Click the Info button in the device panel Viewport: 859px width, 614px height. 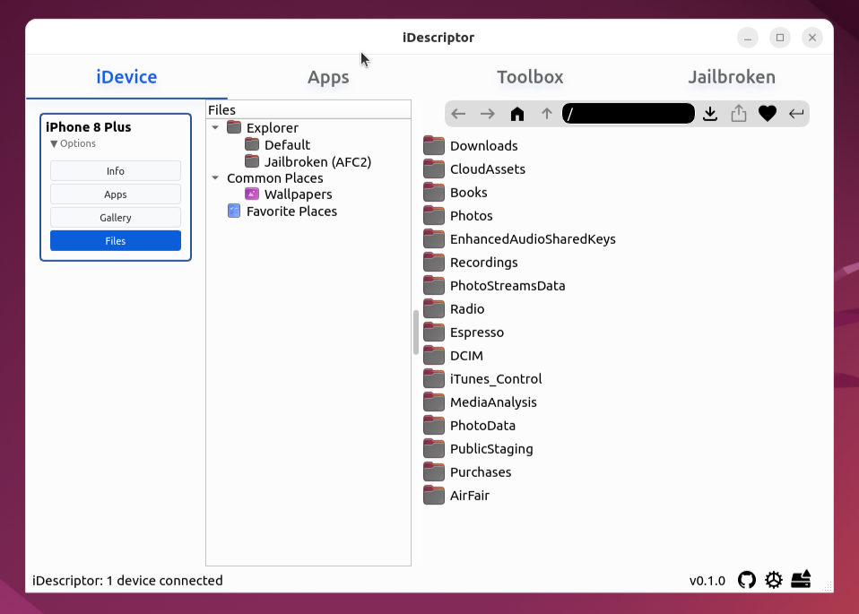[115, 170]
